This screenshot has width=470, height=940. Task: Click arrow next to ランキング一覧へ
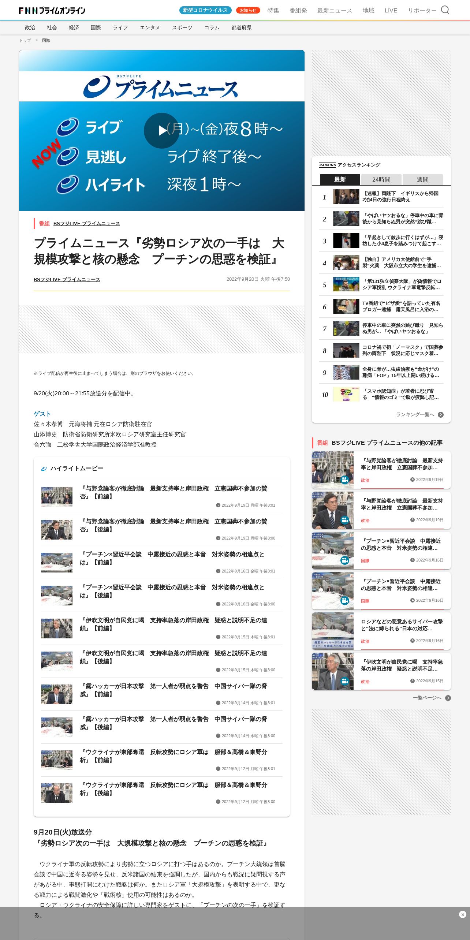point(441,415)
